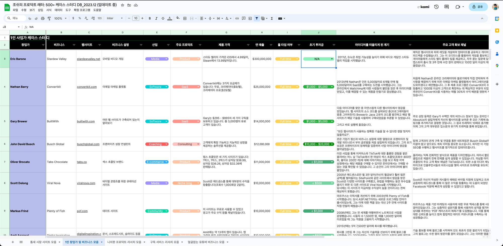The image size is (503, 246).
Task: Star this spreadsheet document
Action: (122, 5)
